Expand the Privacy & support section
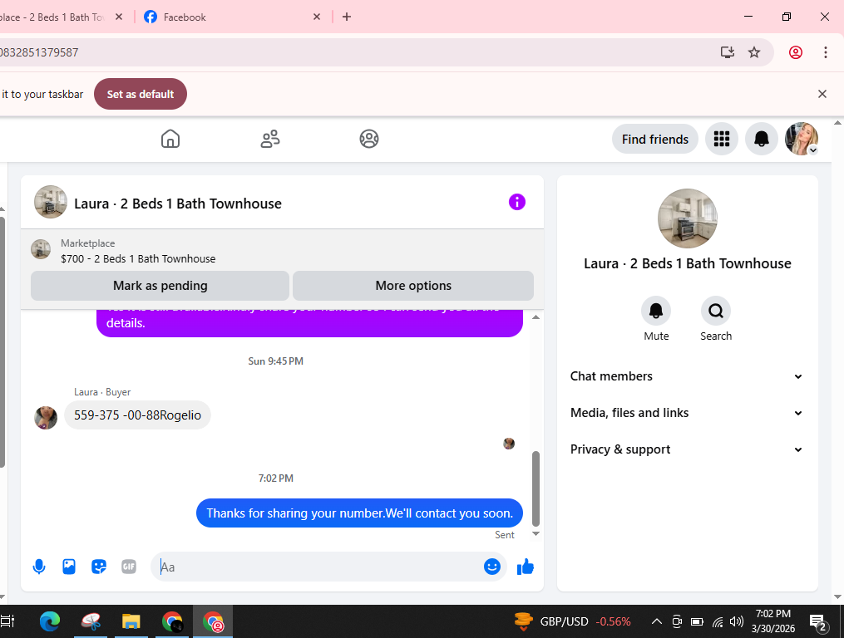The width and height of the screenshot is (844, 638). pos(687,449)
